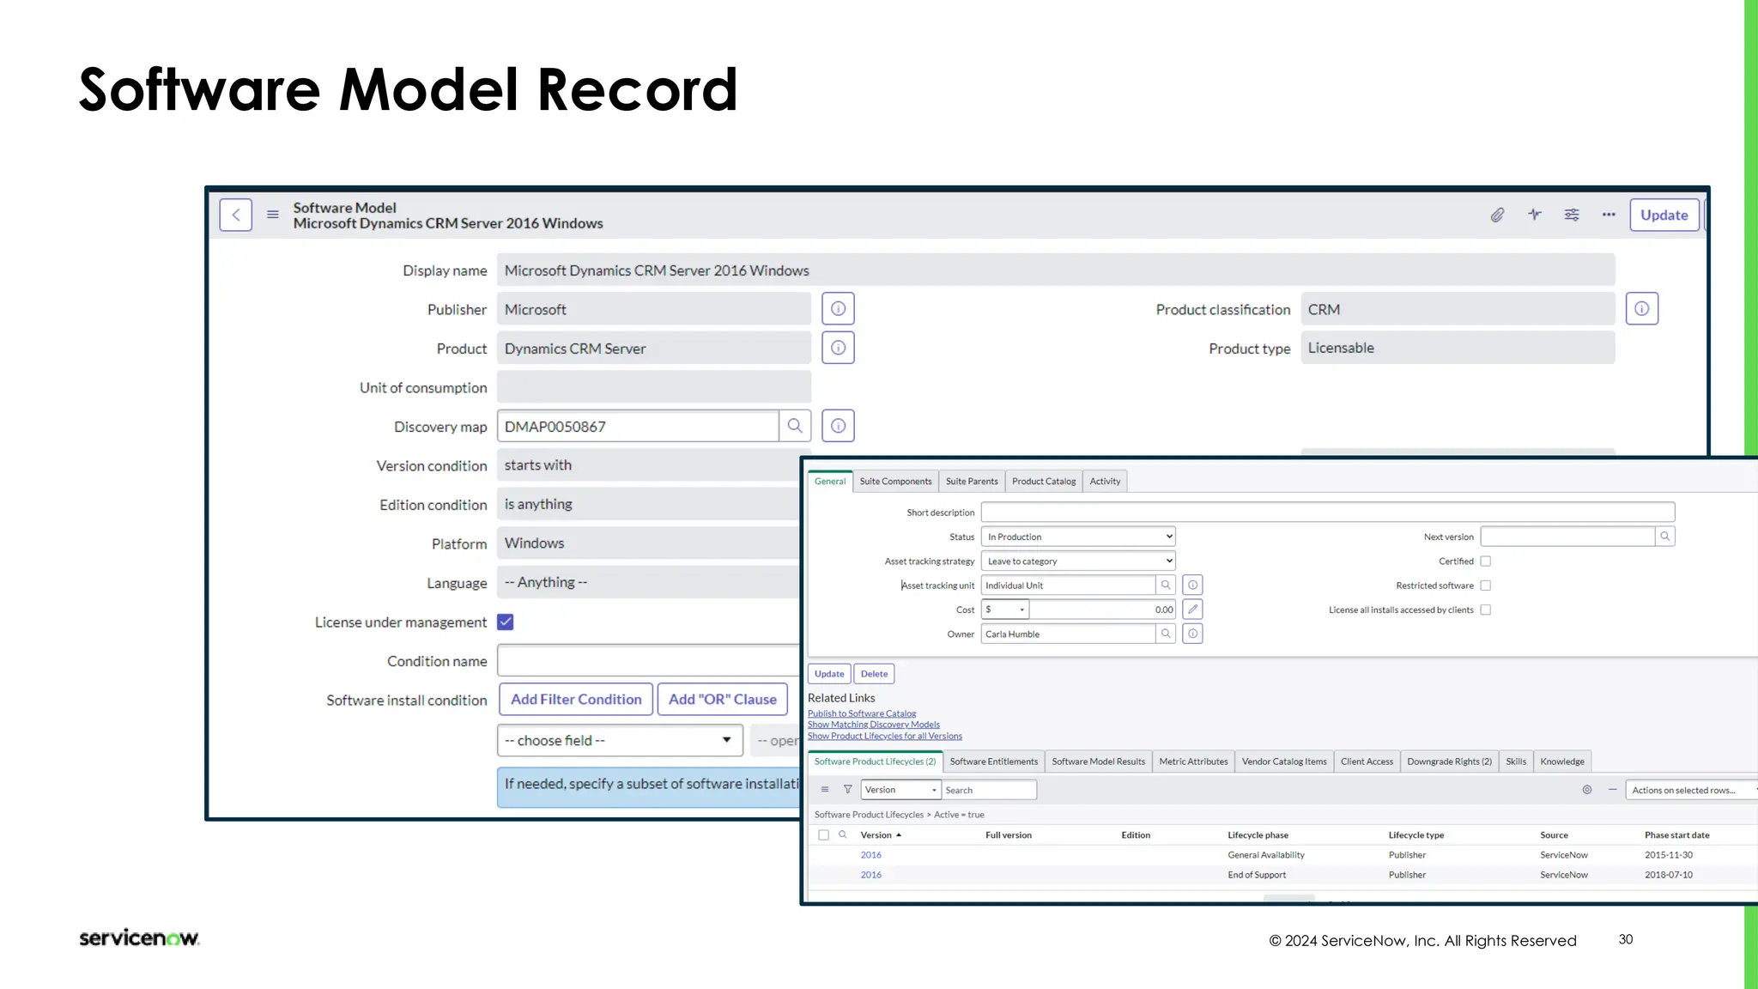This screenshot has height=989, width=1758.
Task: Click Add Filter Condition button
Action: (576, 700)
